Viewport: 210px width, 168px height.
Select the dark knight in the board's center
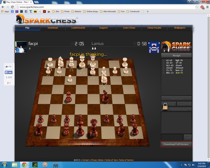pyautogui.click(x=105, y=96)
